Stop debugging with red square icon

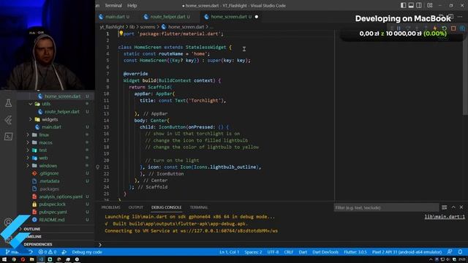[x=453, y=28]
